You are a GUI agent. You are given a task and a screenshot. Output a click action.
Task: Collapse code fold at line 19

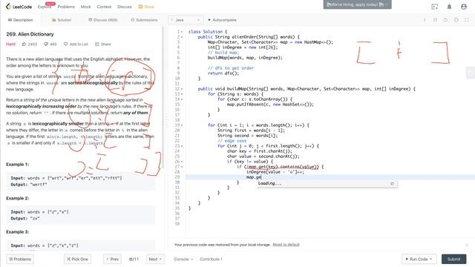pyautogui.click(x=182, y=125)
